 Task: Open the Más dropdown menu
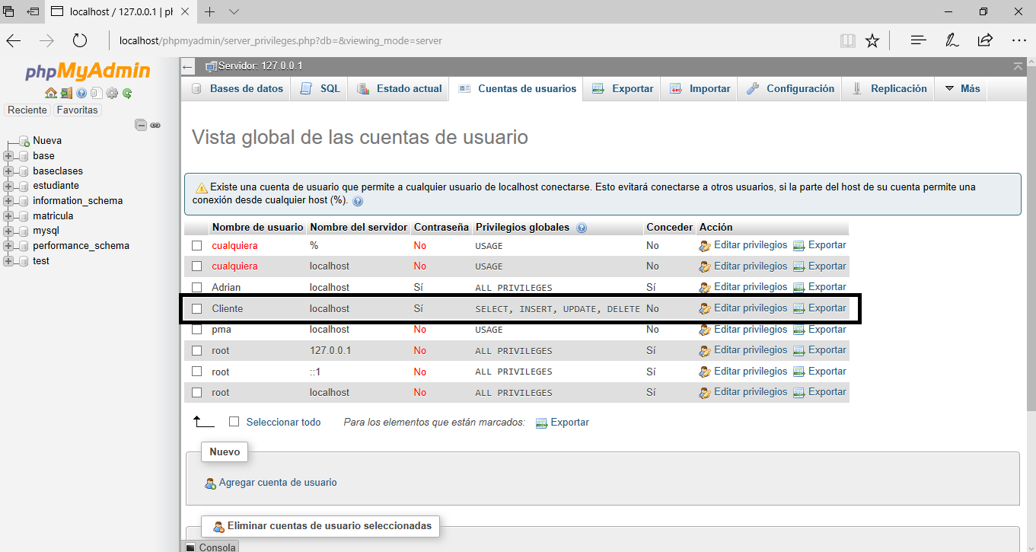(961, 88)
